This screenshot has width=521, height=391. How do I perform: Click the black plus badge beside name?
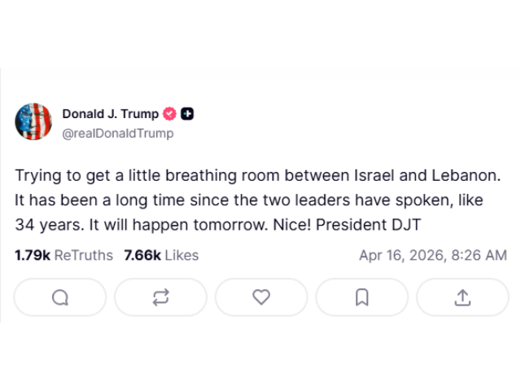point(187,115)
